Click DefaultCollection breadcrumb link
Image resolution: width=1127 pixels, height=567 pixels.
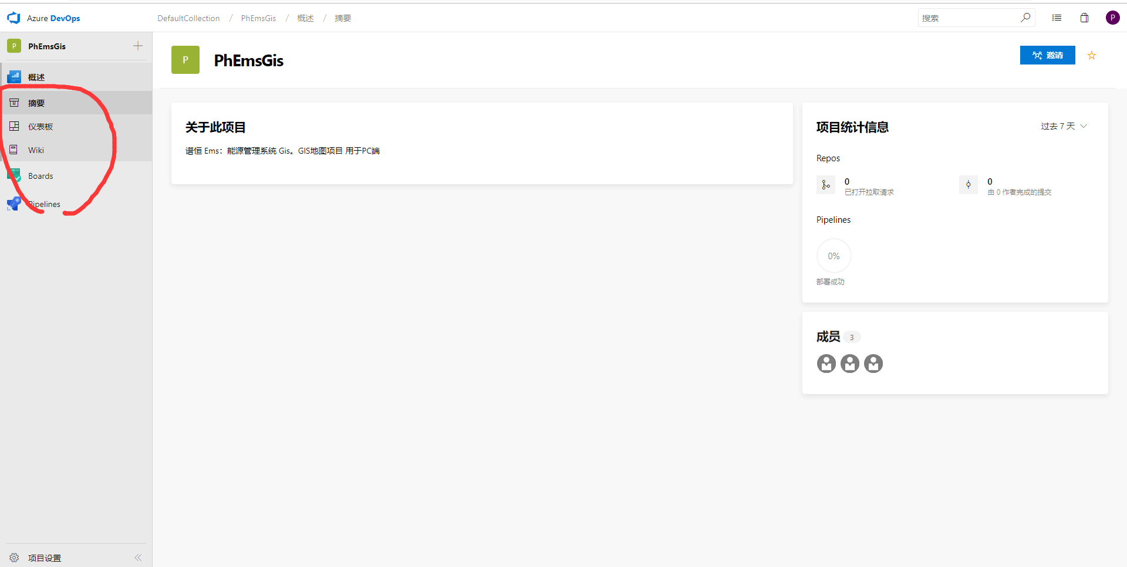pyautogui.click(x=188, y=19)
